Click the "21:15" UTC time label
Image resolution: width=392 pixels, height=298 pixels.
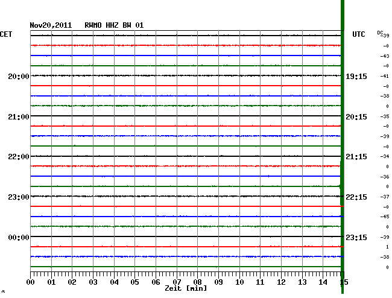[356, 157]
